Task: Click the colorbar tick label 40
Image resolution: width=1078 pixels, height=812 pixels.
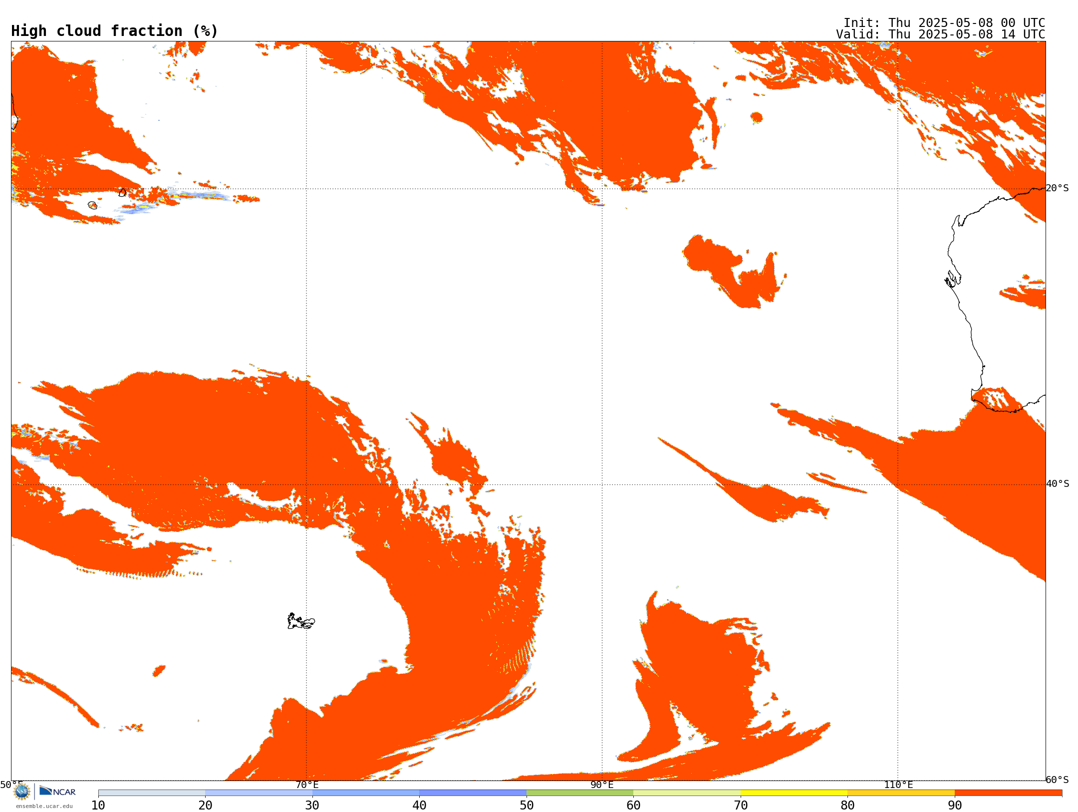Action: pyautogui.click(x=419, y=806)
